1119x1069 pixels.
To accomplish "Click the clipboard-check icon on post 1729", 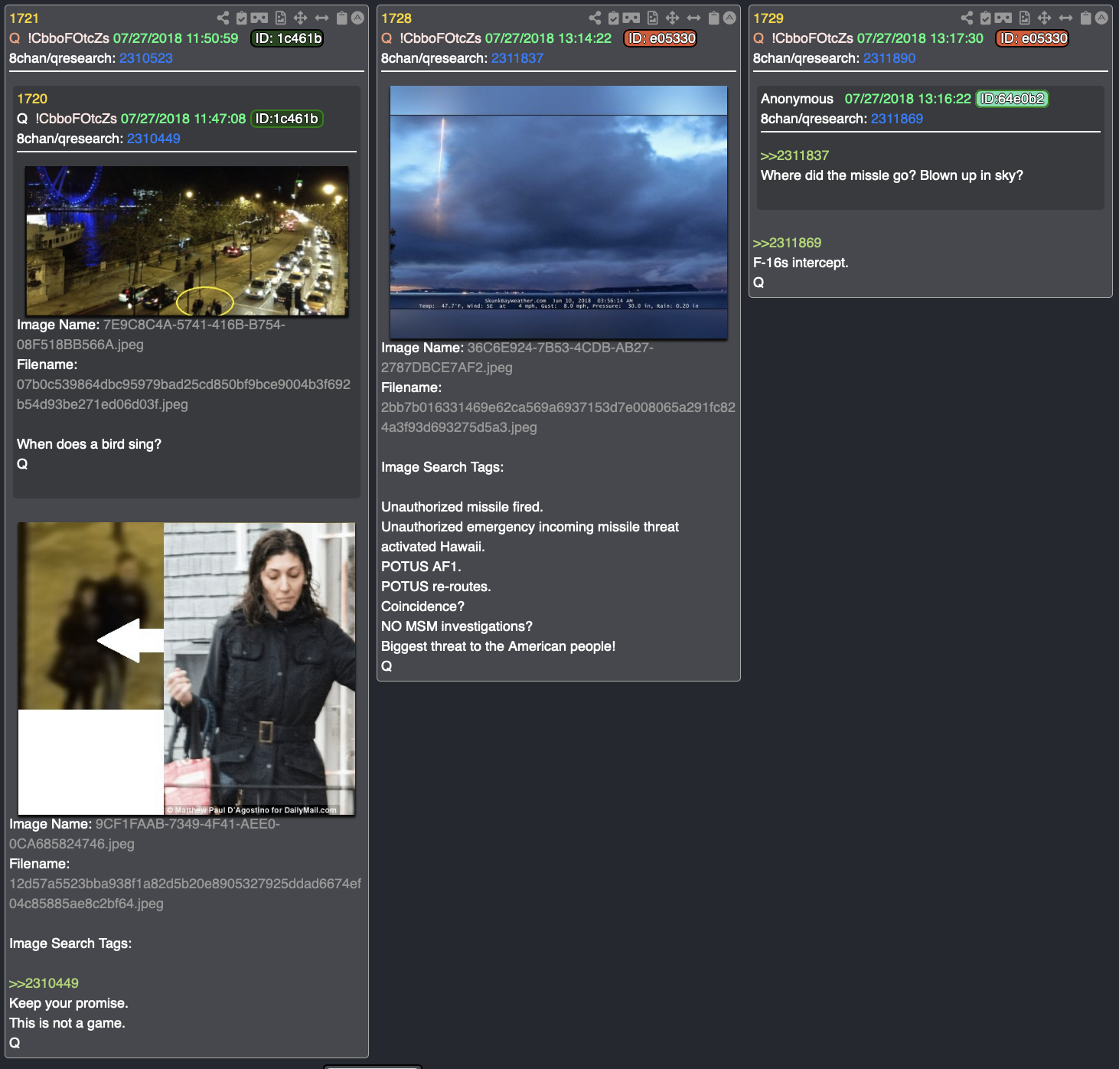I will [x=986, y=18].
